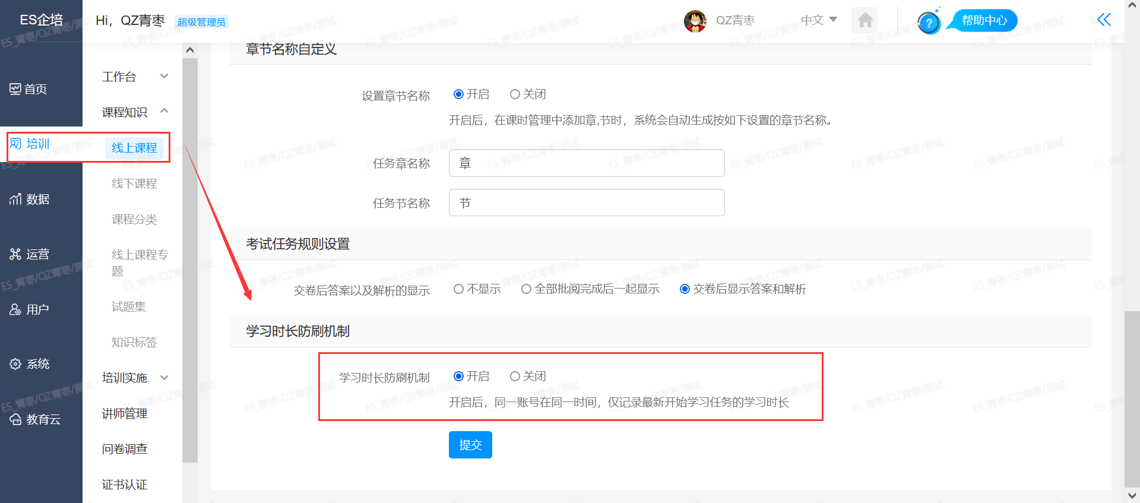The height and width of the screenshot is (503, 1140).
Task: Choose 全部批阅完成后一起显示 option
Action: pyautogui.click(x=526, y=289)
